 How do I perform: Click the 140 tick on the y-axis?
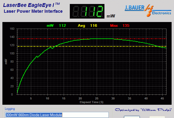click(12, 37)
